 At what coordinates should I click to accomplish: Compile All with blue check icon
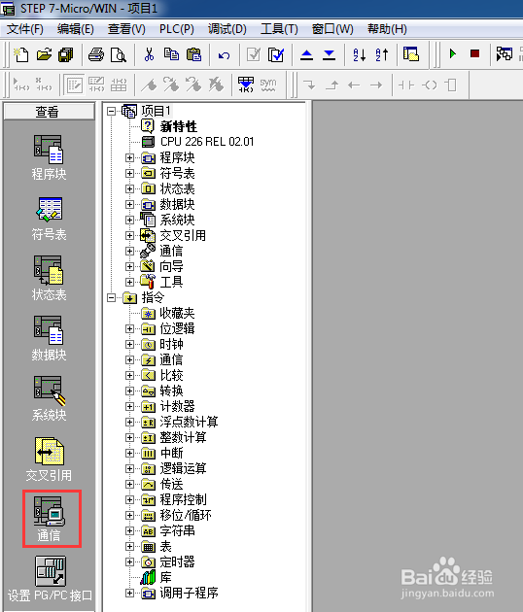276,54
